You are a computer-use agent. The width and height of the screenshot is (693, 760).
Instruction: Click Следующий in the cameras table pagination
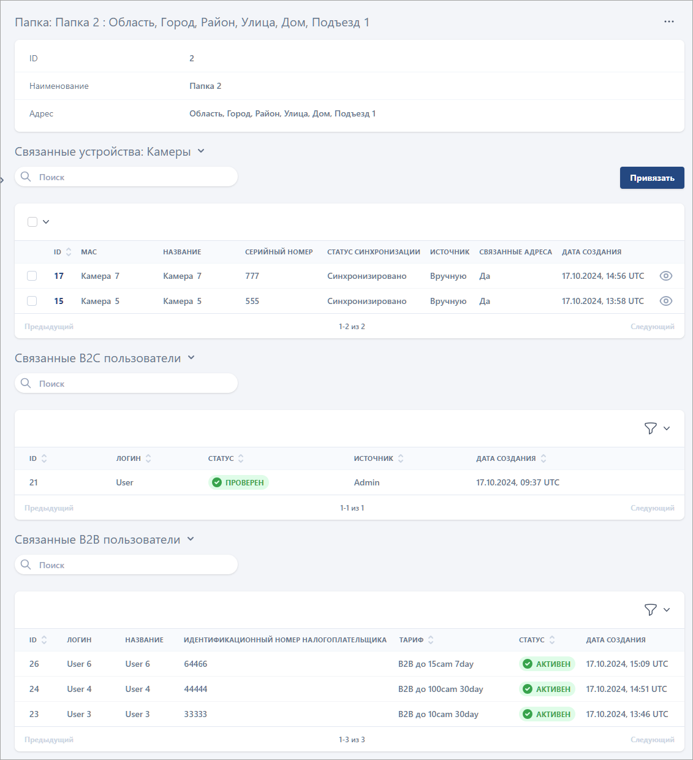tap(652, 327)
